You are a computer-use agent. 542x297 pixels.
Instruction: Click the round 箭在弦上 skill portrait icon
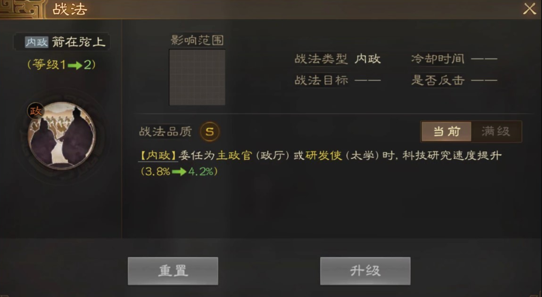pos(62,136)
